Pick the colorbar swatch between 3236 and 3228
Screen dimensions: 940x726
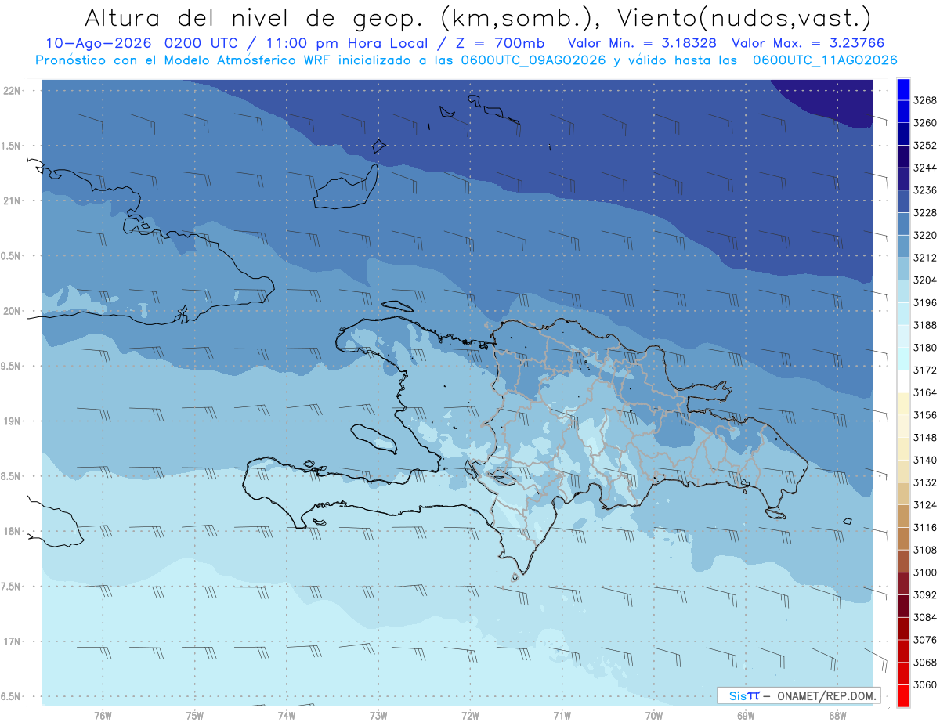coord(903,201)
